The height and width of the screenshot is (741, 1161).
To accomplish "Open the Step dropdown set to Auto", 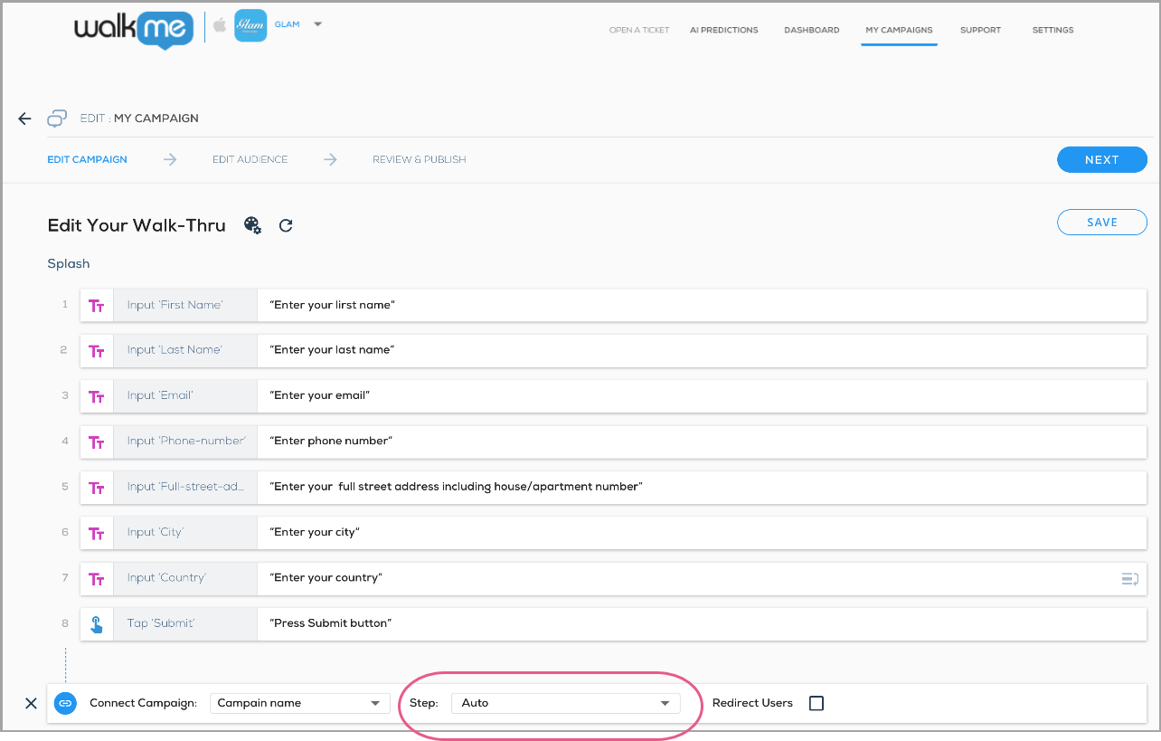I will click(566, 702).
